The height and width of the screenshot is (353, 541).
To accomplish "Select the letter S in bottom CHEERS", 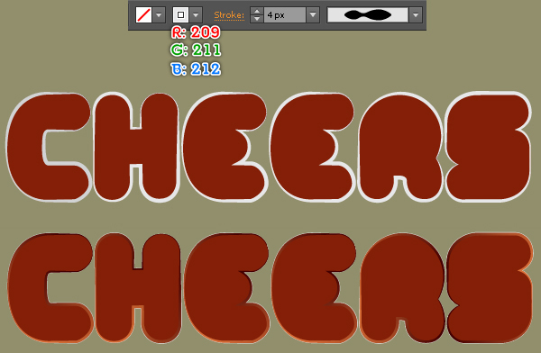I will click(x=490, y=288).
